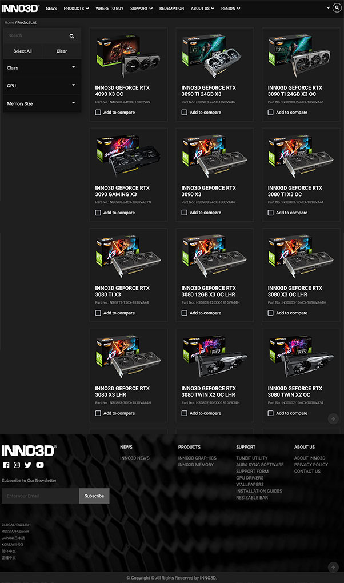Image resolution: width=344 pixels, height=583 pixels.
Task: Check Add to compare for RTX 3080 Twin X2 OC
Action: click(271, 413)
